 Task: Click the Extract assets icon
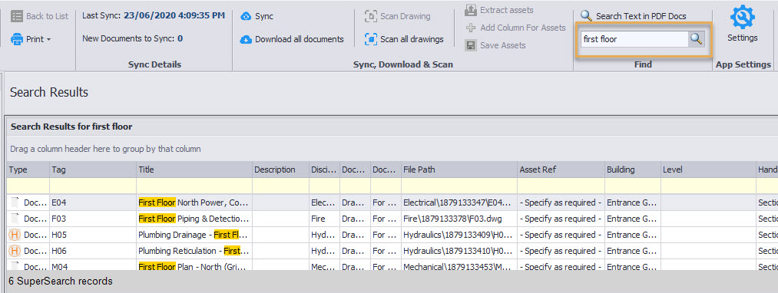(x=470, y=10)
